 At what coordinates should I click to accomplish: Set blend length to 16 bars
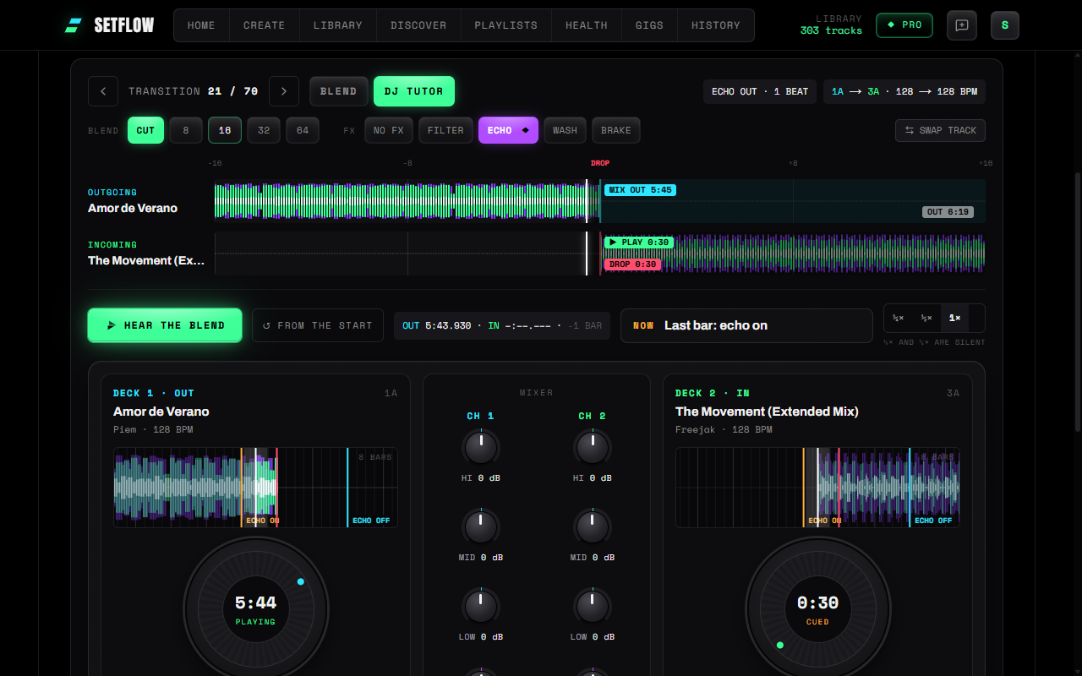pyautogui.click(x=225, y=130)
